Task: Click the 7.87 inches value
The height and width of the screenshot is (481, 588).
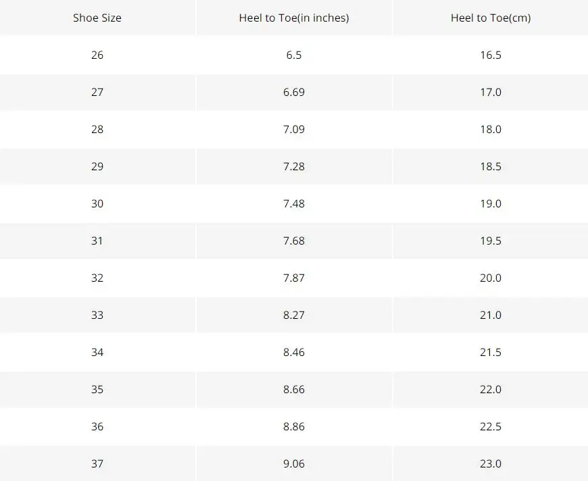Action: (294, 278)
